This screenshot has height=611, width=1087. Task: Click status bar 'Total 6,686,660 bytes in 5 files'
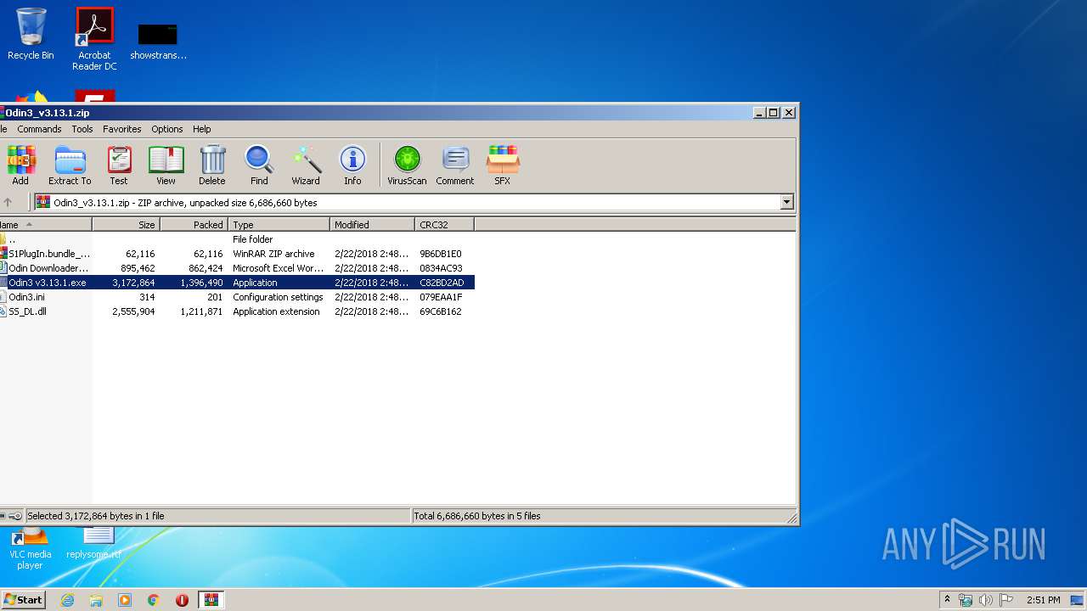(477, 516)
